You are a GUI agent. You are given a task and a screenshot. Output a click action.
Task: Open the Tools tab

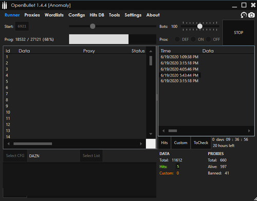tap(114, 15)
